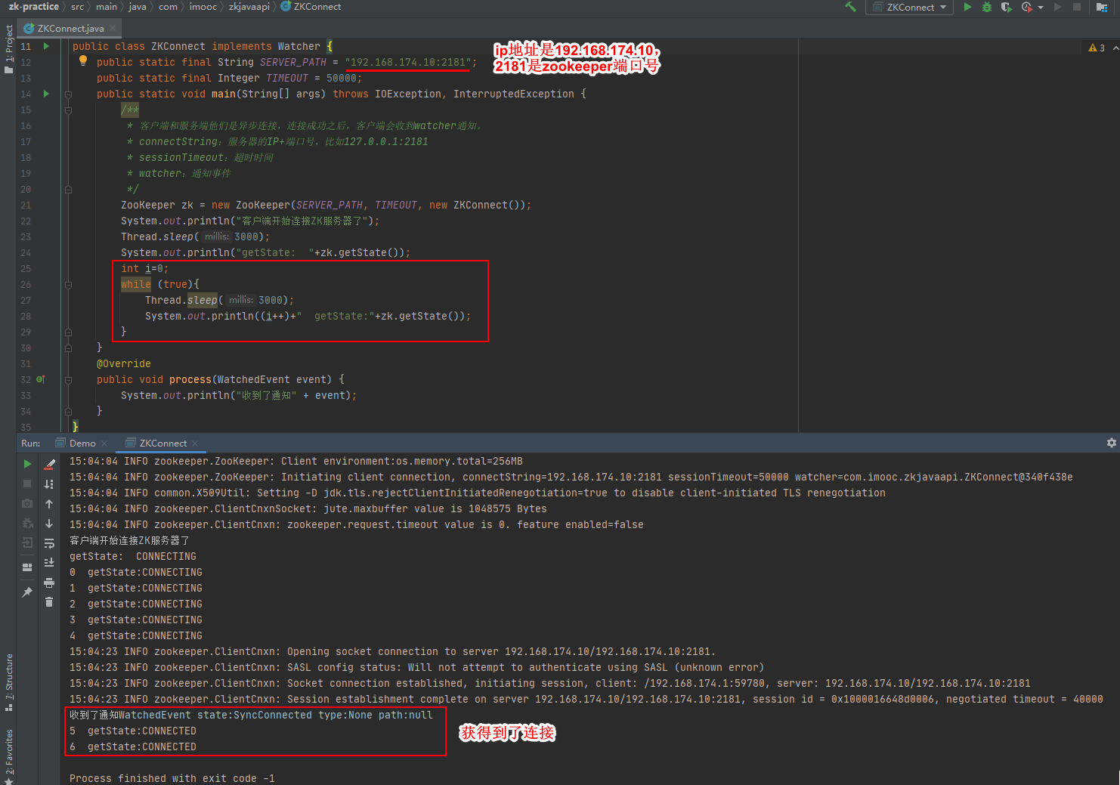Click the 'while' keyword on line 26
Screen dimensions: 1120x785
[136, 284]
